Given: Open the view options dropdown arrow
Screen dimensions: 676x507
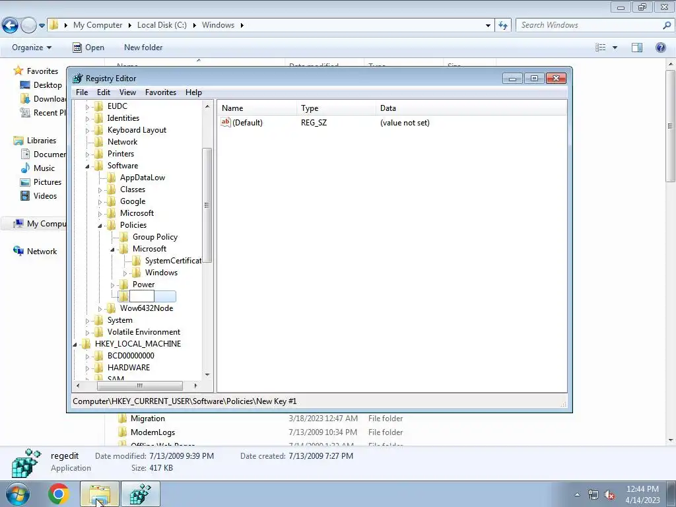Looking at the screenshot, I should click(x=615, y=48).
